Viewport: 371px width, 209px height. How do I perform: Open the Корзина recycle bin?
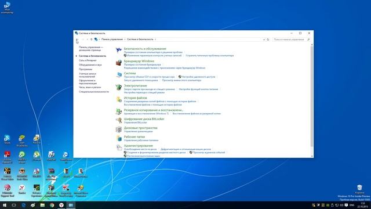click(359, 189)
